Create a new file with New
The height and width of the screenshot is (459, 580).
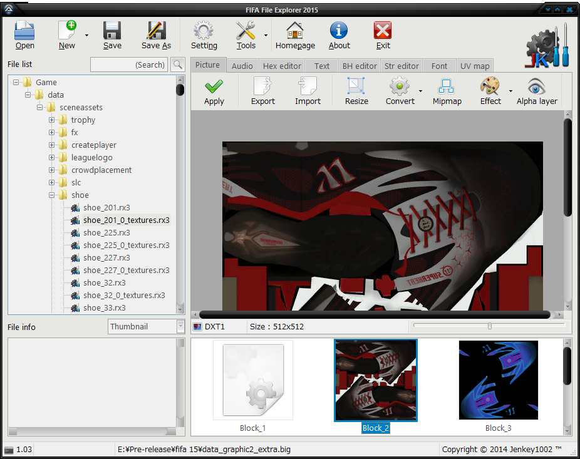[x=67, y=35]
